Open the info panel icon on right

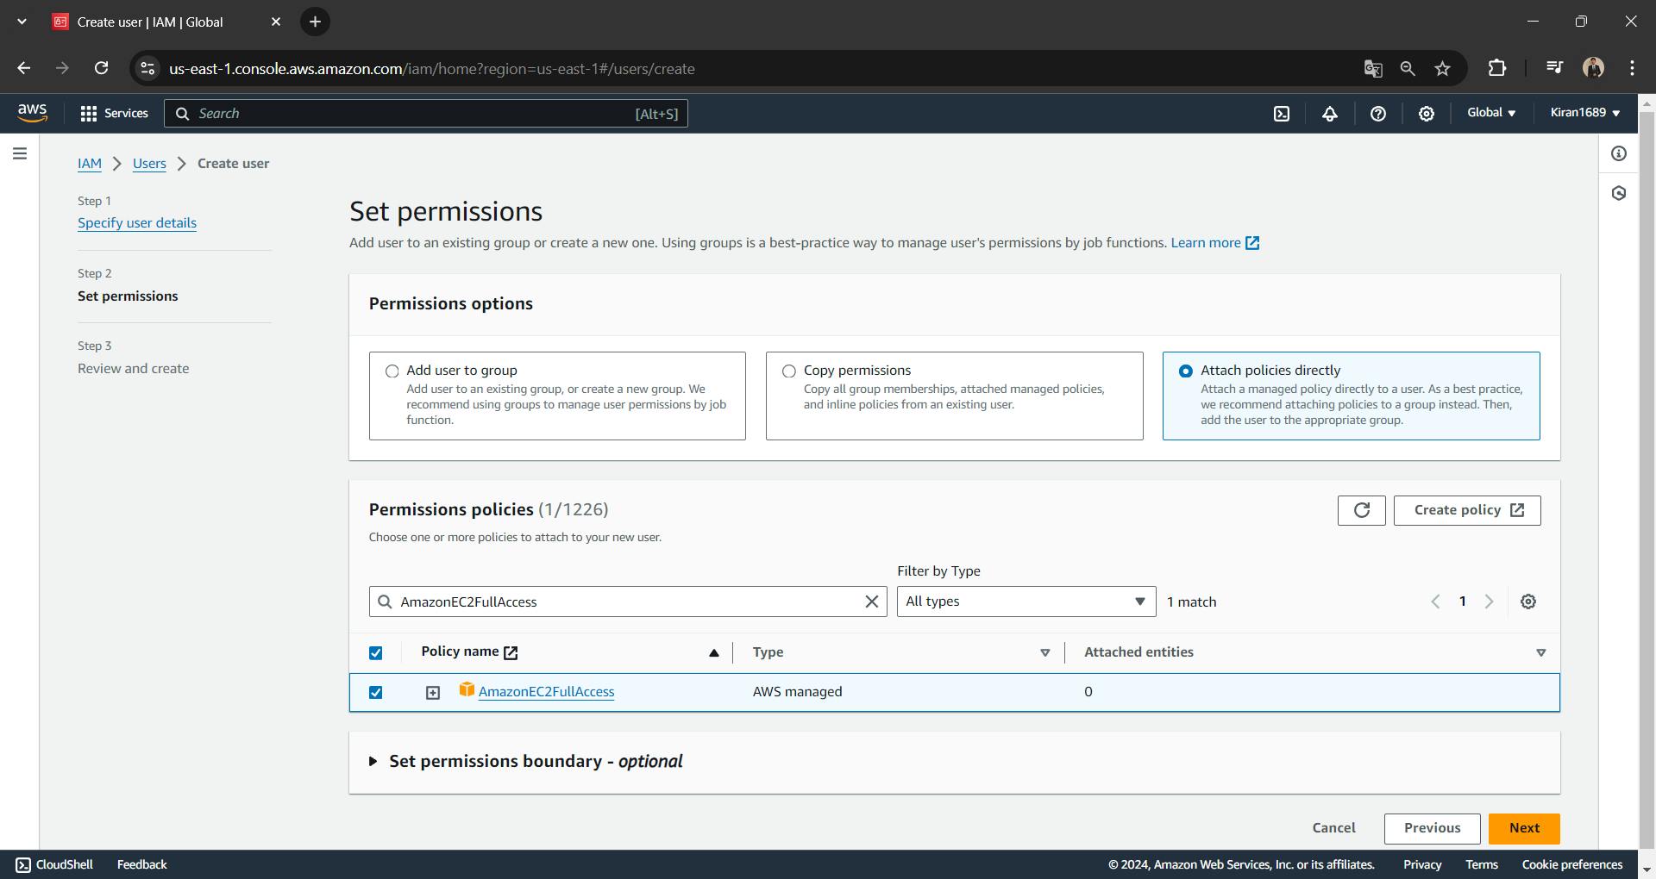(x=1619, y=153)
